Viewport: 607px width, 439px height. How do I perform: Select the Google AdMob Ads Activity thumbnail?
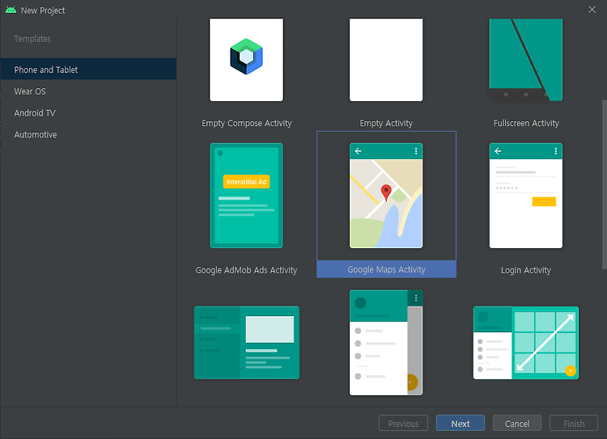pyautogui.click(x=246, y=196)
